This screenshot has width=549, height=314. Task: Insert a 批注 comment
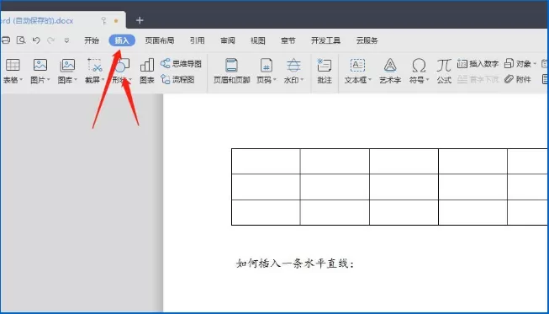point(325,72)
